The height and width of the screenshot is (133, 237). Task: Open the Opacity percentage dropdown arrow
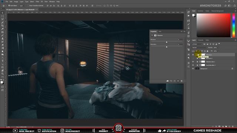(x=218, y=48)
